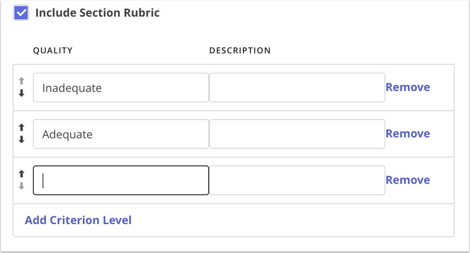This screenshot has height=253, width=470.
Task: Move the Adequate row down using its arrow
Action: [21, 140]
